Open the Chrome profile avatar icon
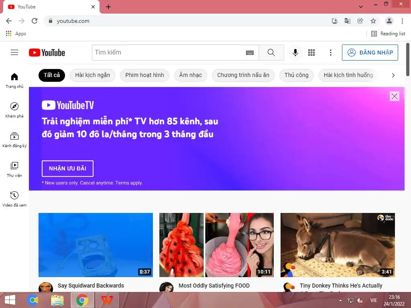 tap(389, 21)
